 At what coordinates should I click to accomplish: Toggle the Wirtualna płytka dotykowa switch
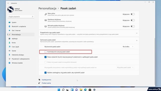pyautogui.click(x=133, y=26)
